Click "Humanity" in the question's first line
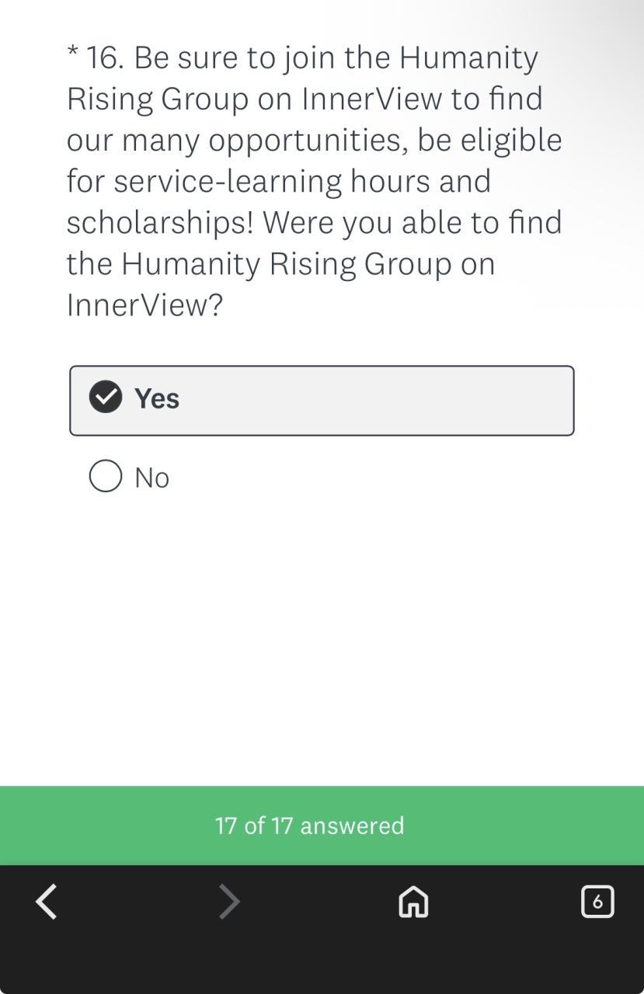Image resolution: width=644 pixels, height=994 pixels. pyautogui.click(x=468, y=58)
